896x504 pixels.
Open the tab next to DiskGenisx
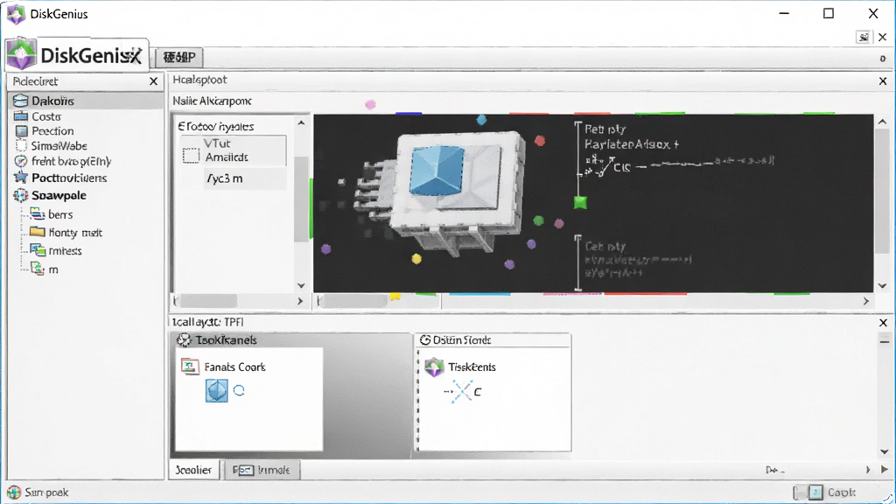179,57
